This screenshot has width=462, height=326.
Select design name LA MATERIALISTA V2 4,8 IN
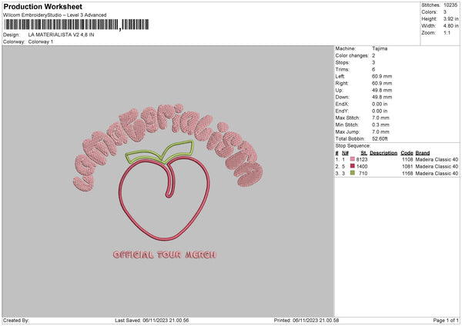[62, 35]
